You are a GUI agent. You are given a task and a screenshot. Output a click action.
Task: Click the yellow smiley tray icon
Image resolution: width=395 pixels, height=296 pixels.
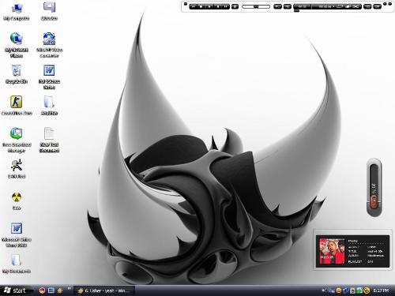366,290
